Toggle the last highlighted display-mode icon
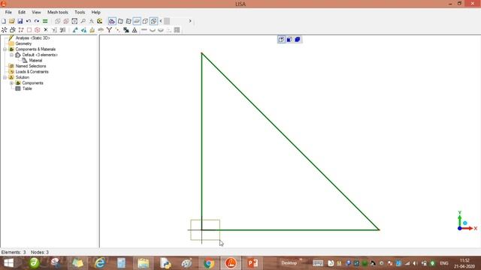The height and width of the screenshot is (270, 481). pyautogui.click(x=153, y=21)
